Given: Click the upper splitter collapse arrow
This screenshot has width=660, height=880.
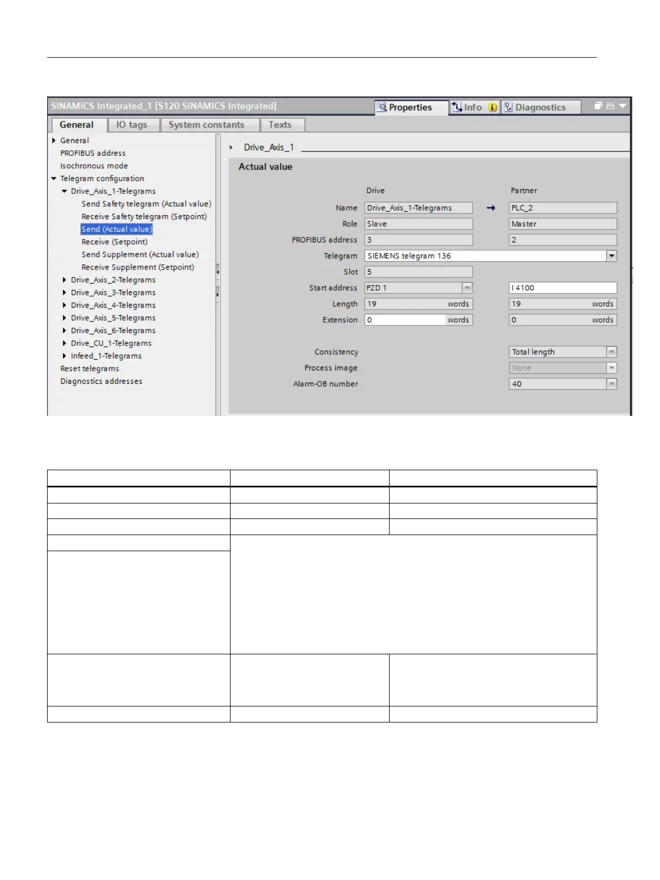Looking at the screenshot, I should click(x=218, y=272).
